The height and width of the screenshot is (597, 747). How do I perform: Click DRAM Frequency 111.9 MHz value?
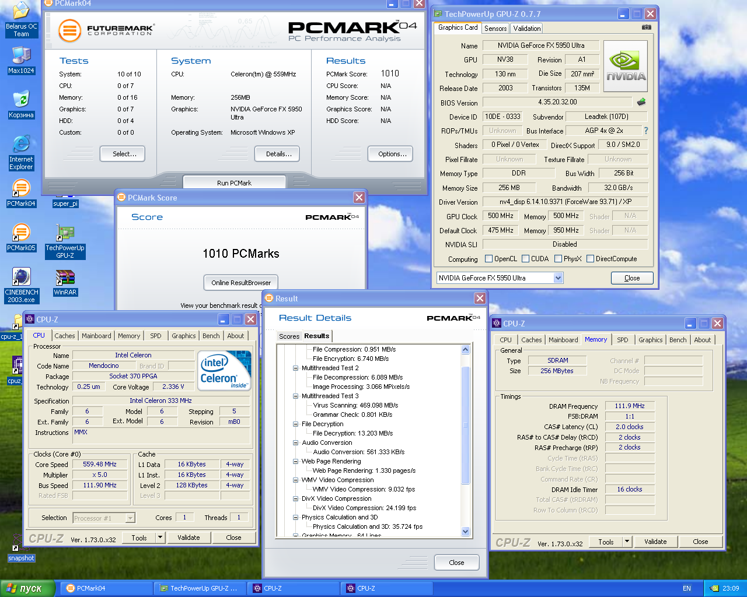click(x=630, y=406)
